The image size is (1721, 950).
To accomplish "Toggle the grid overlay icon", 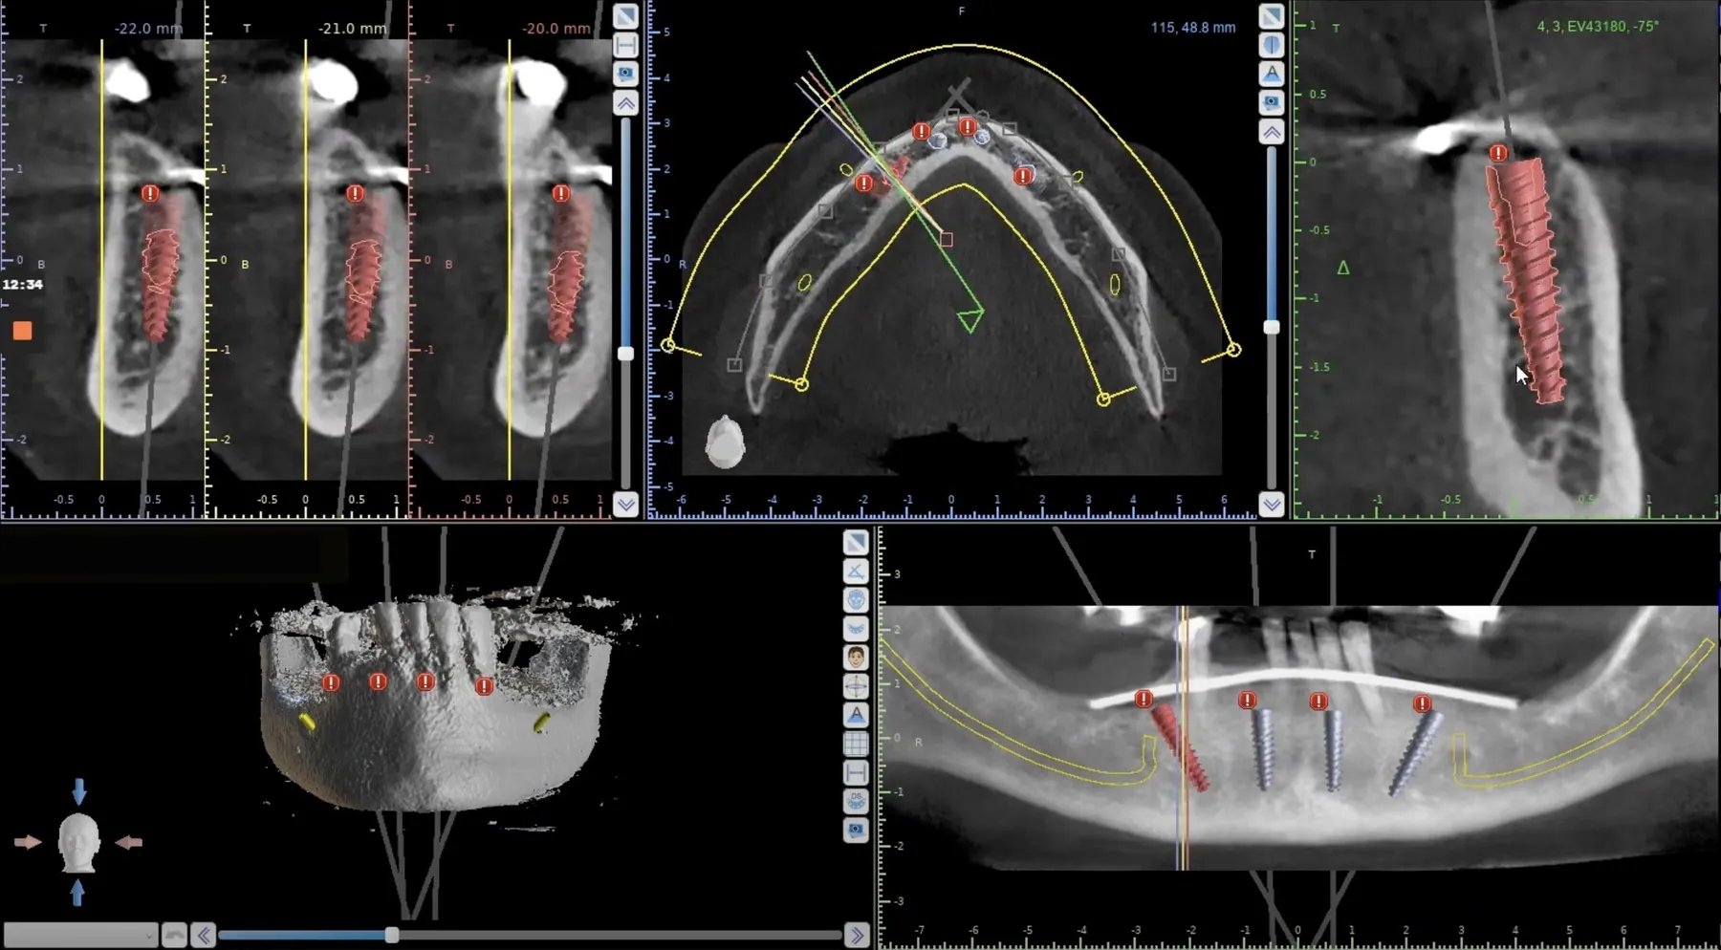I will point(856,744).
